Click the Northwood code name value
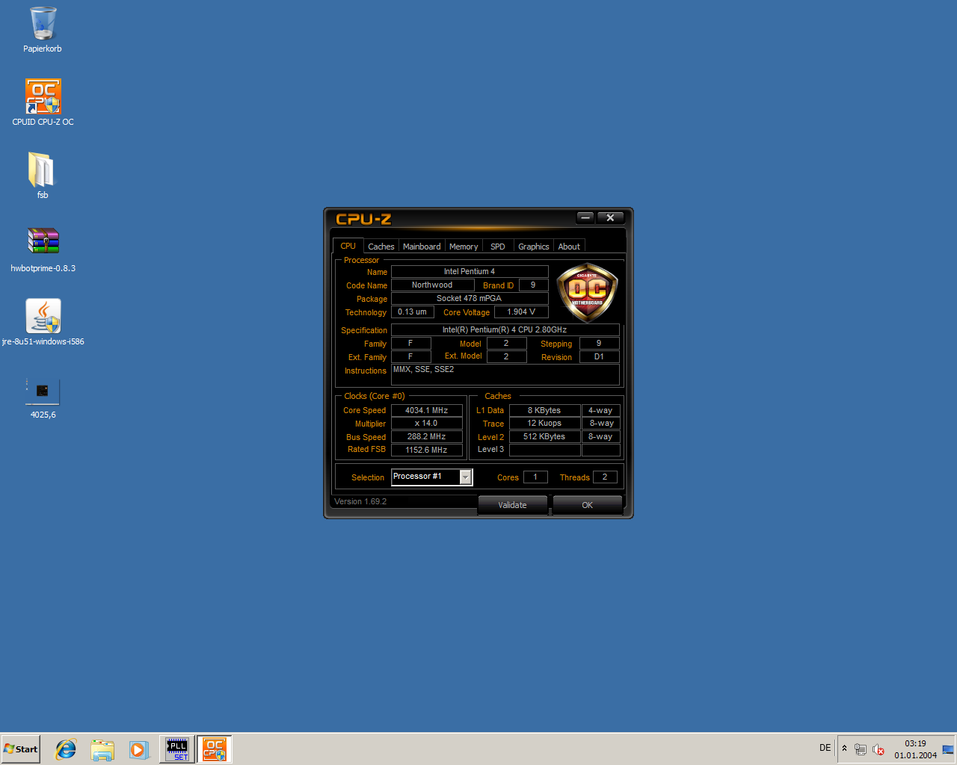 (432, 285)
